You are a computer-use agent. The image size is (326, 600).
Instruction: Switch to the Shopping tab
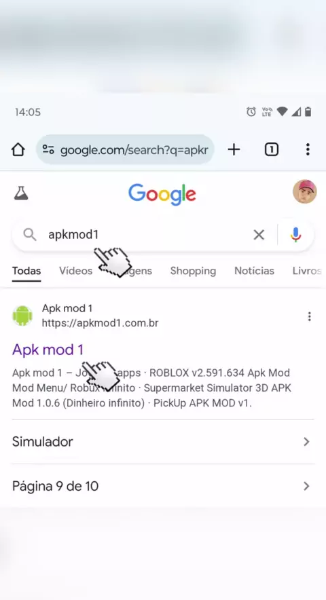(193, 271)
